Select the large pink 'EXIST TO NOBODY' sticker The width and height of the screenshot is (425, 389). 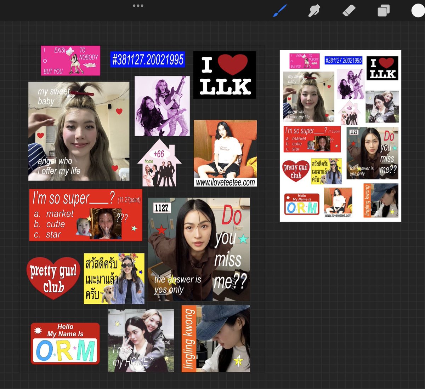[70, 61]
